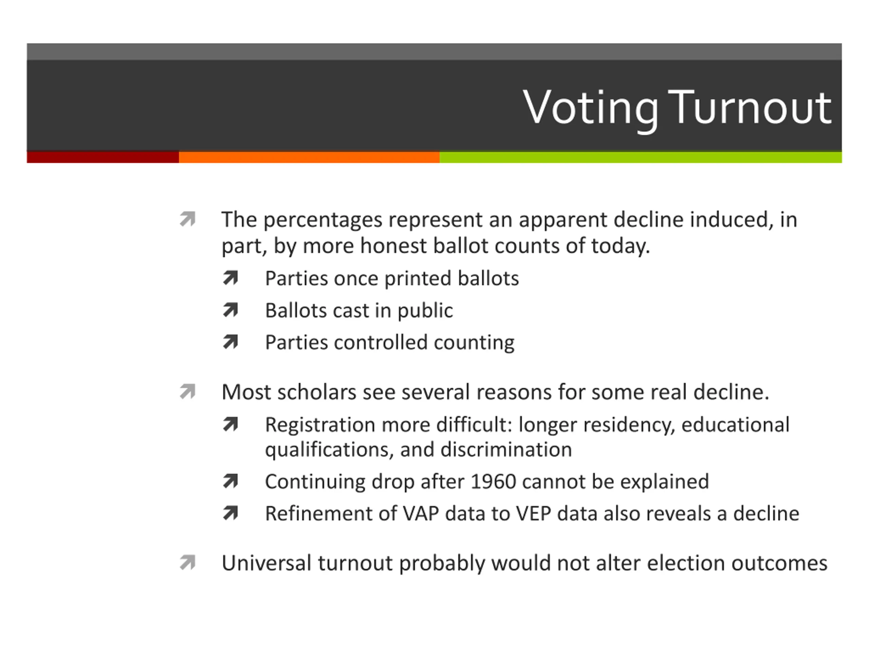
Task: Click the green segment of the title underline
Action: tap(640, 157)
